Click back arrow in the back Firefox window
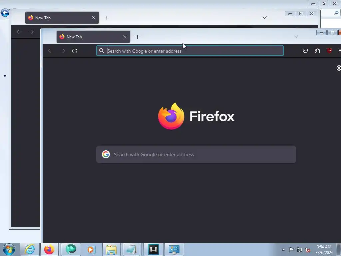The width and height of the screenshot is (341, 256). pos(19,32)
